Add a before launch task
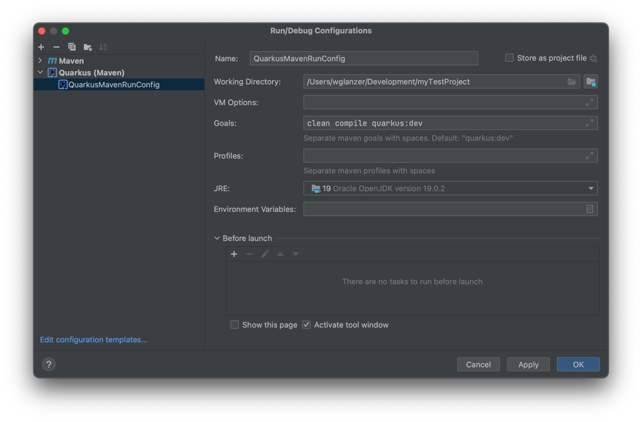 click(x=234, y=254)
